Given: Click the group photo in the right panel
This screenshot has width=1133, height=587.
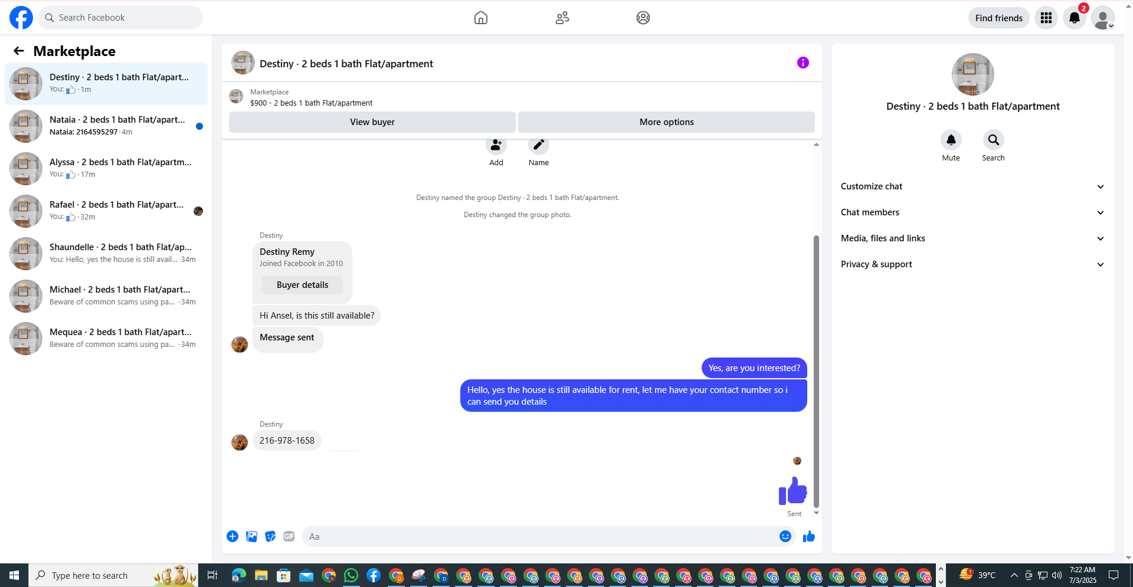Looking at the screenshot, I should click(x=973, y=74).
